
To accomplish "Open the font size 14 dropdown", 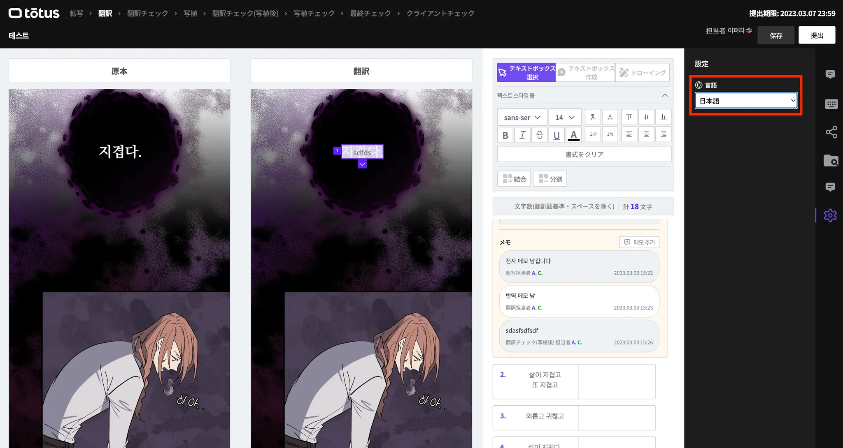I will [565, 118].
